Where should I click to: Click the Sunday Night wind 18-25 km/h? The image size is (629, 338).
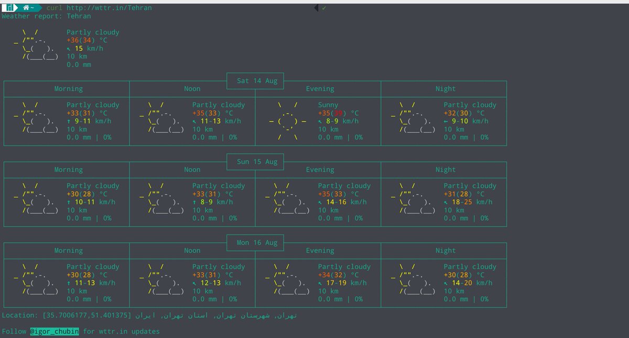coord(468,202)
